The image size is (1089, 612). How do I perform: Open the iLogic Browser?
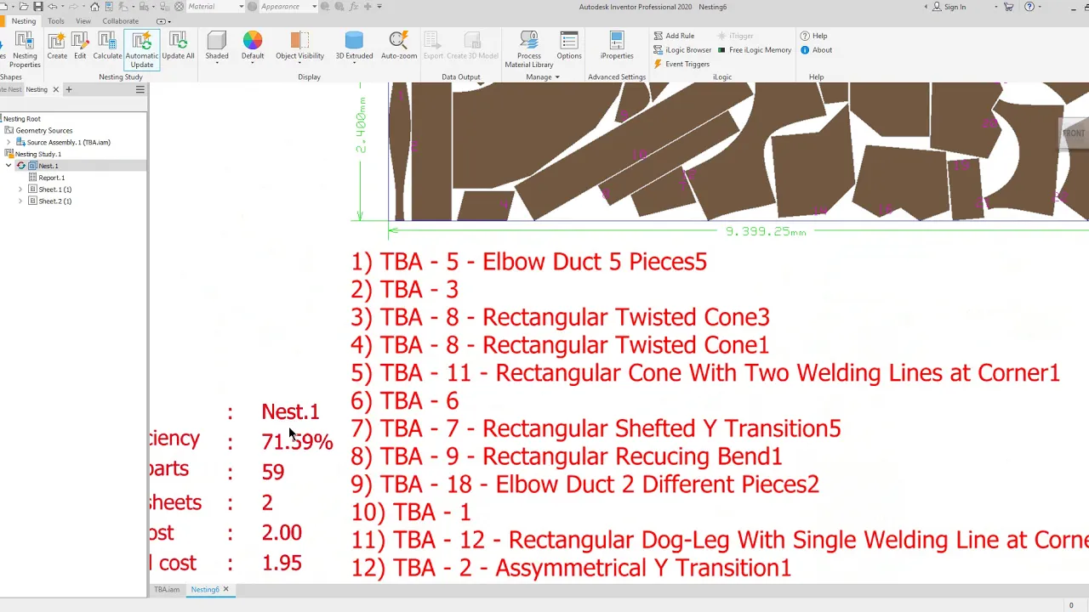point(681,50)
